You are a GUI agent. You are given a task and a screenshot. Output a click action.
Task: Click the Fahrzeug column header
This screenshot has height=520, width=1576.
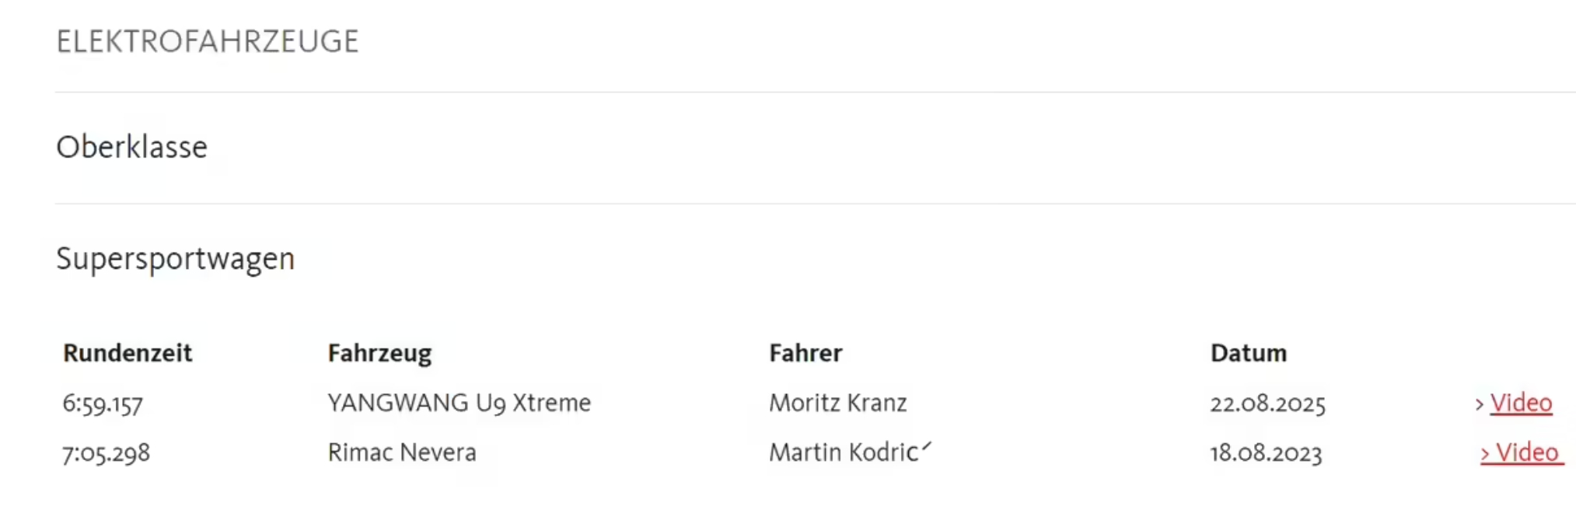[379, 354]
